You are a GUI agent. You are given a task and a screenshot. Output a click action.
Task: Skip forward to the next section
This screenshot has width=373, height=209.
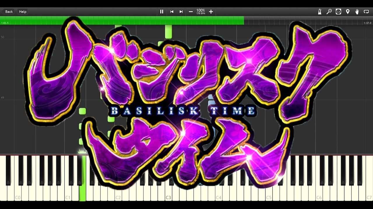click(x=181, y=12)
